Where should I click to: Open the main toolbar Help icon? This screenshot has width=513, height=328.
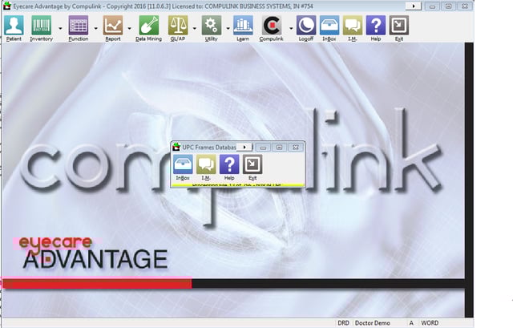376,26
